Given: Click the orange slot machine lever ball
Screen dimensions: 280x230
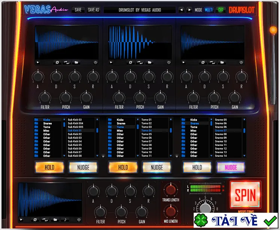Looking at the screenshot, I should click(x=273, y=30).
